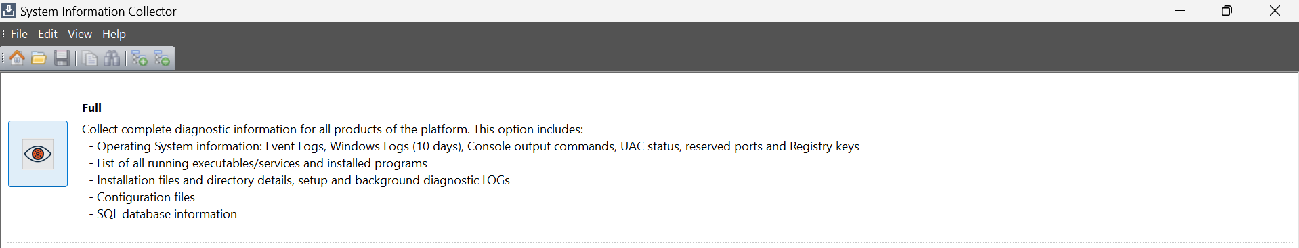Click the toolbar grip handle
The height and width of the screenshot is (248, 1299).
coord(3,58)
